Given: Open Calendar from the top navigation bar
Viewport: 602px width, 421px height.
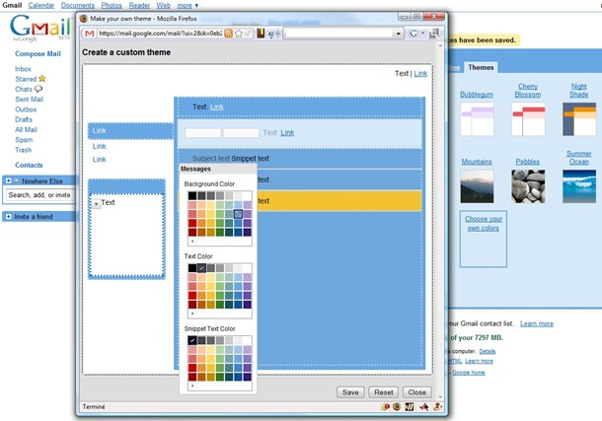Looking at the screenshot, I should 41,5.
